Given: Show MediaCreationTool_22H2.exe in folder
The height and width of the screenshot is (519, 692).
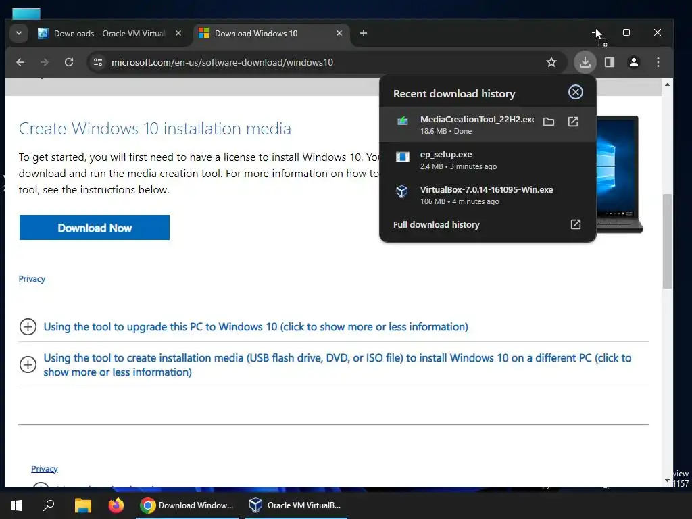Looking at the screenshot, I should click(549, 122).
